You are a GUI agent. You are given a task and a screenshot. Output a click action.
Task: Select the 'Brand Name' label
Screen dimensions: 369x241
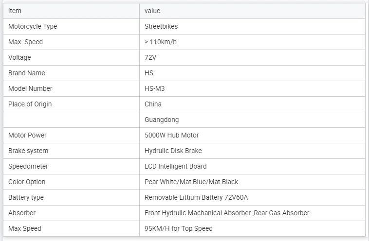tap(27, 73)
